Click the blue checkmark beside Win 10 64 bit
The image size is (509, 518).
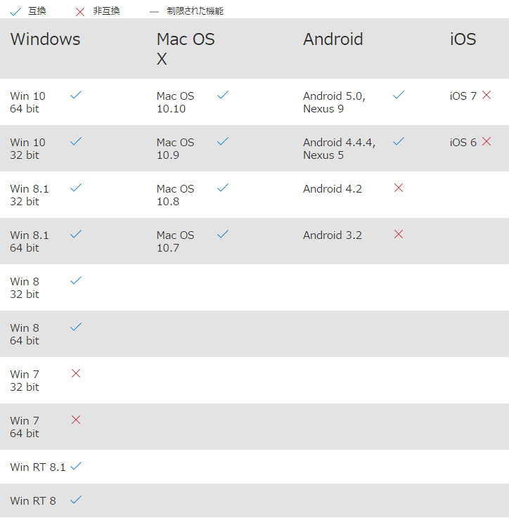(x=77, y=95)
